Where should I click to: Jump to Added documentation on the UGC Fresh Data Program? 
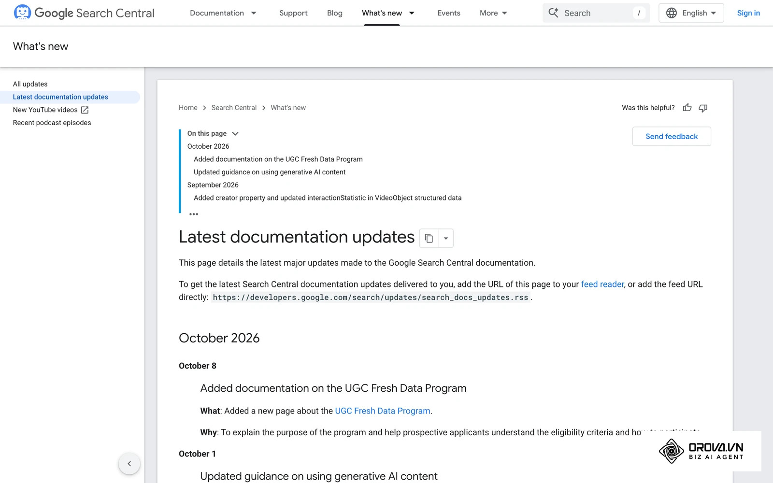tap(278, 159)
